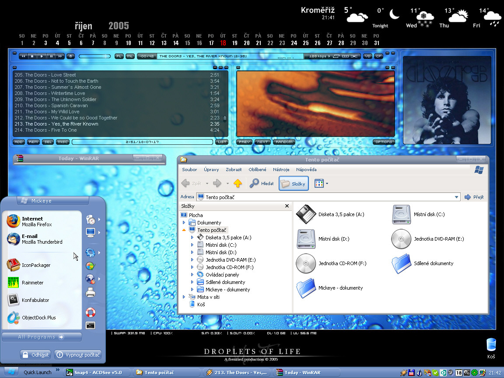Toggle the repeat icon in the player
The height and width of the screenshot is (378, 504).
click(x=336, y=56)
